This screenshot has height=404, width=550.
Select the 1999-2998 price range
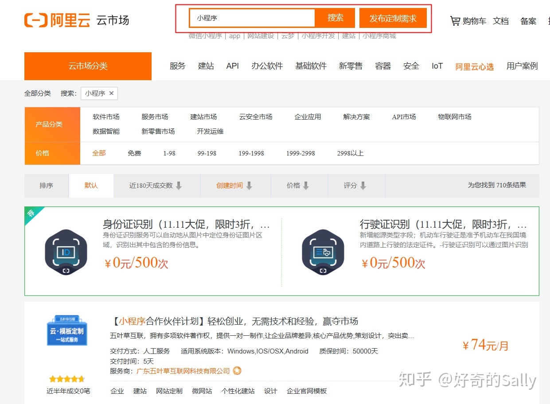pos(300,153)
